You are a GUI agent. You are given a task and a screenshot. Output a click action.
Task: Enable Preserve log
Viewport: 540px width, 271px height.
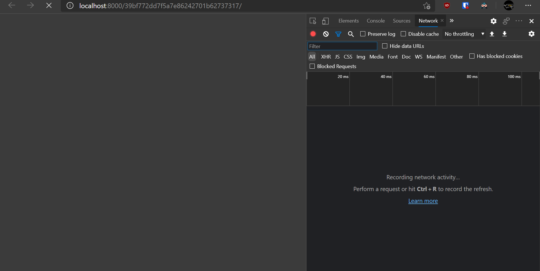point(363,33)
